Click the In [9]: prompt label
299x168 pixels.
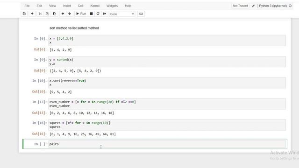click(x=40, y=60)
